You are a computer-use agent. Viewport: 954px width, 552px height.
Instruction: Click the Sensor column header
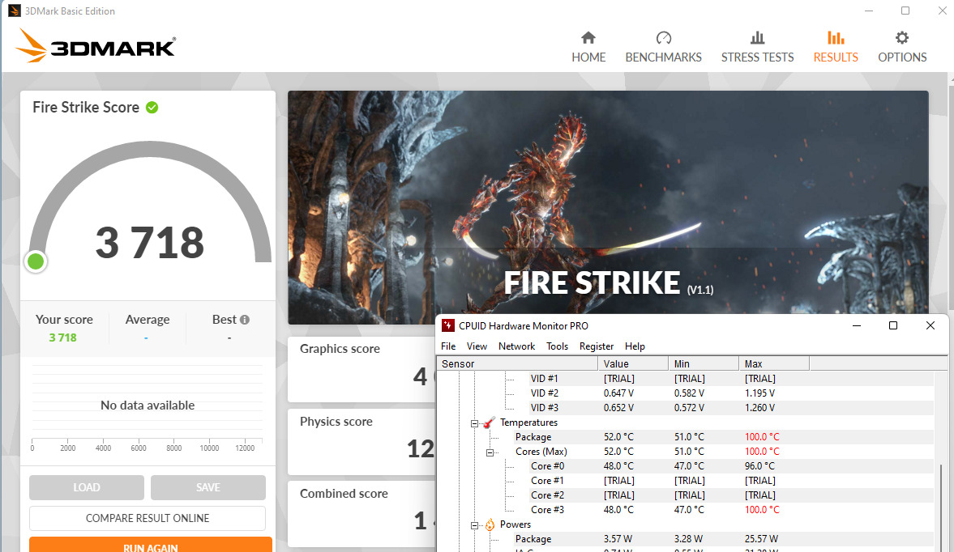(517, 363)
